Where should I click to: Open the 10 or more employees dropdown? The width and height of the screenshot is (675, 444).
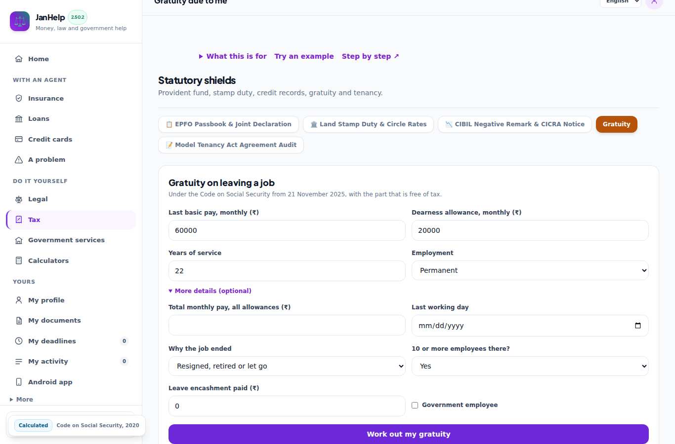tap(530, 366)
